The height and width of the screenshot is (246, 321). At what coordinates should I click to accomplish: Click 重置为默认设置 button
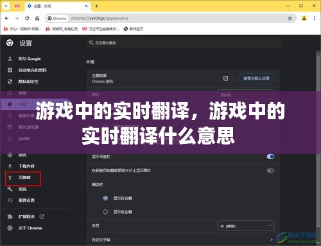pyautogui.click(x=256, y=78)
